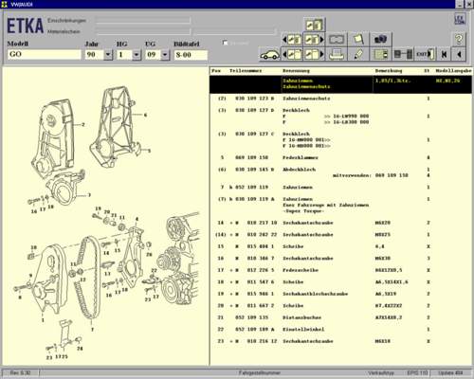The width and height of the screenshot is (474, 379).
Task: Expand the UG dropdown arrow
Action: [165, 55]
